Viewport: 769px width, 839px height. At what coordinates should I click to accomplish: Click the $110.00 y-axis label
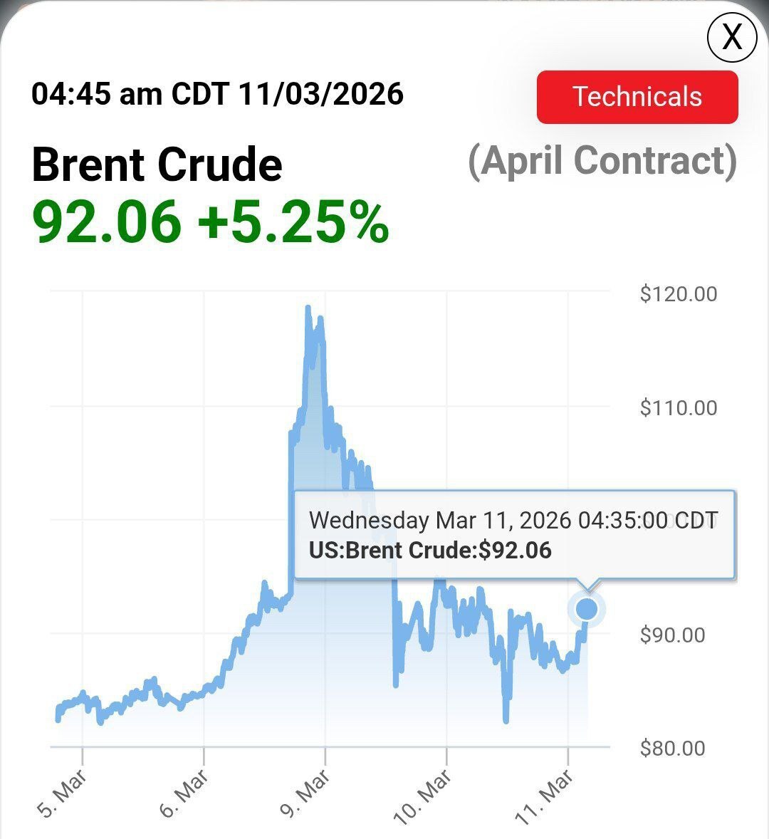coord(678,408)
